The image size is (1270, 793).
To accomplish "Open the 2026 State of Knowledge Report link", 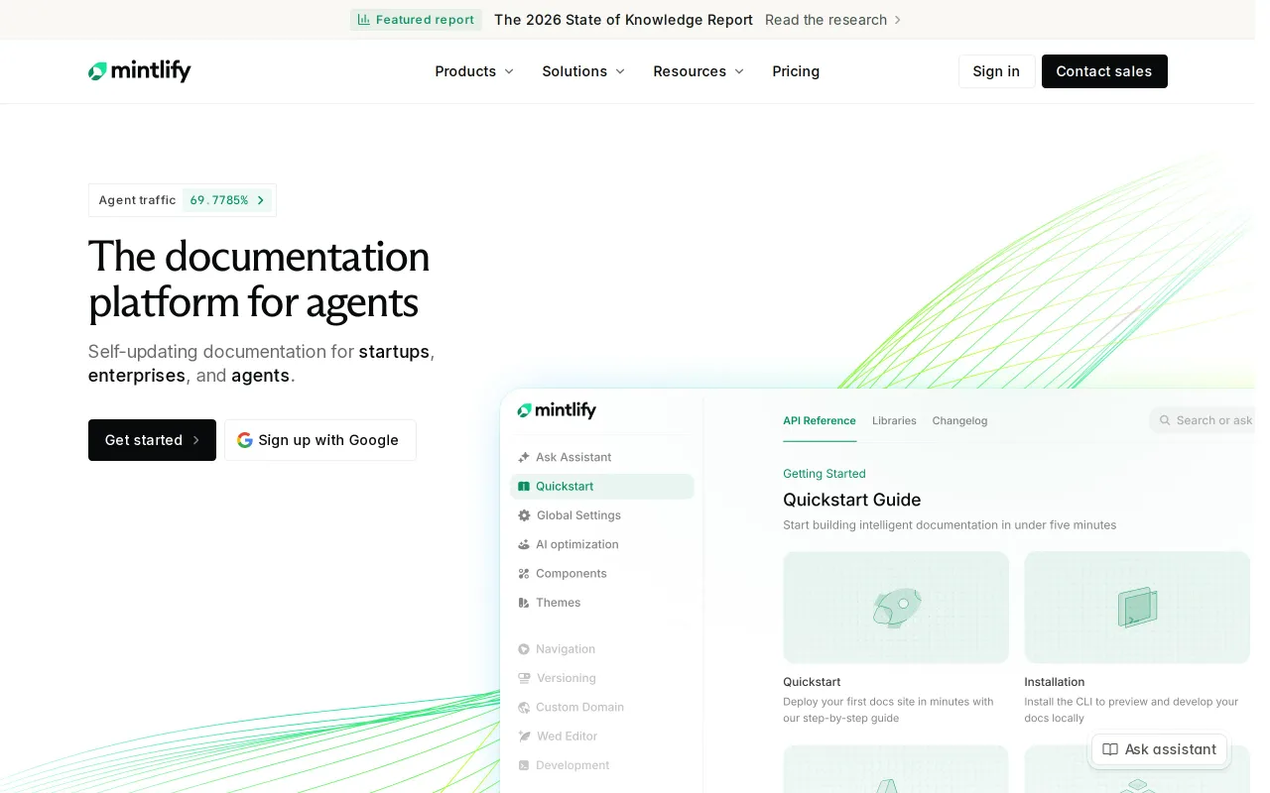I will click(x=623, y=20).
